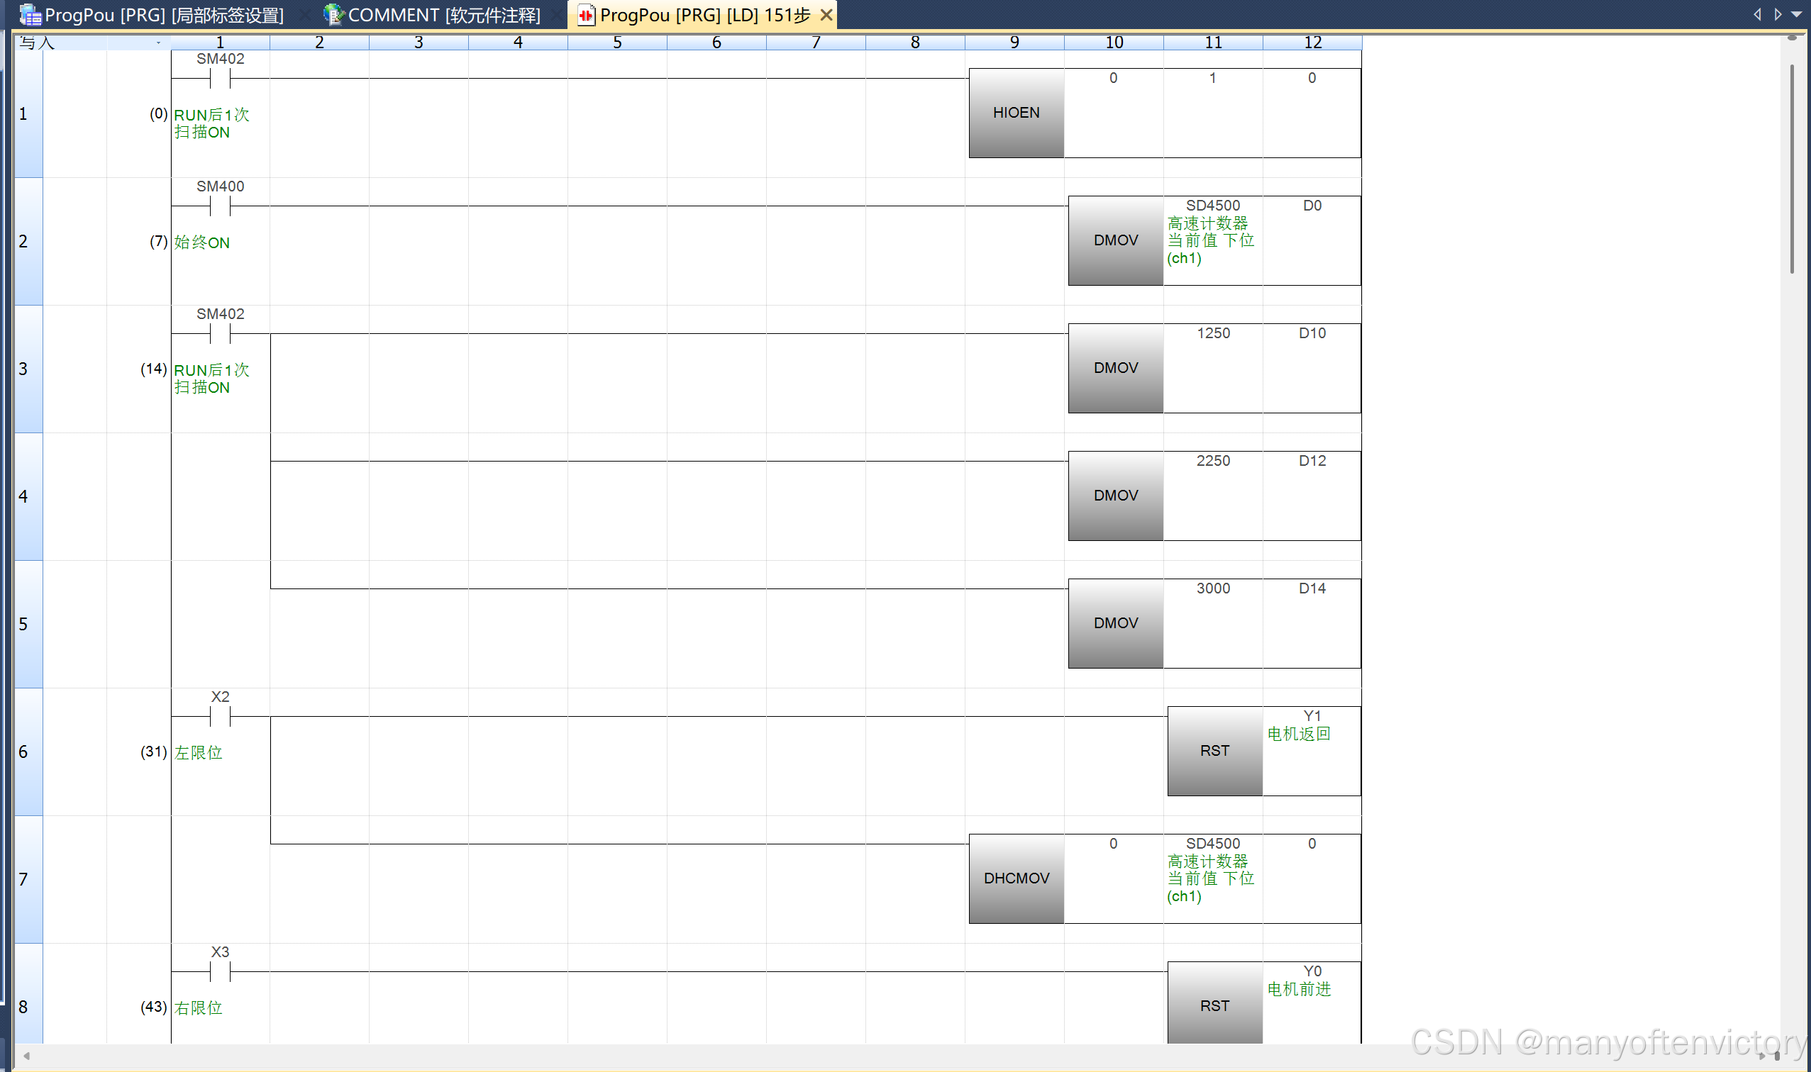The width and height of the screenshot is (1811, 1072).
Task: Click the D14 operand
Action: 1312,588
